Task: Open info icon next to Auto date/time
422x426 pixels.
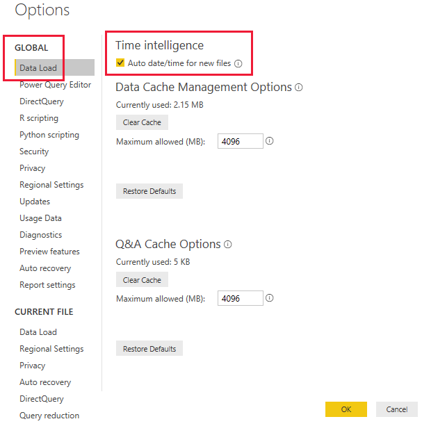Action: click(238, 63)
